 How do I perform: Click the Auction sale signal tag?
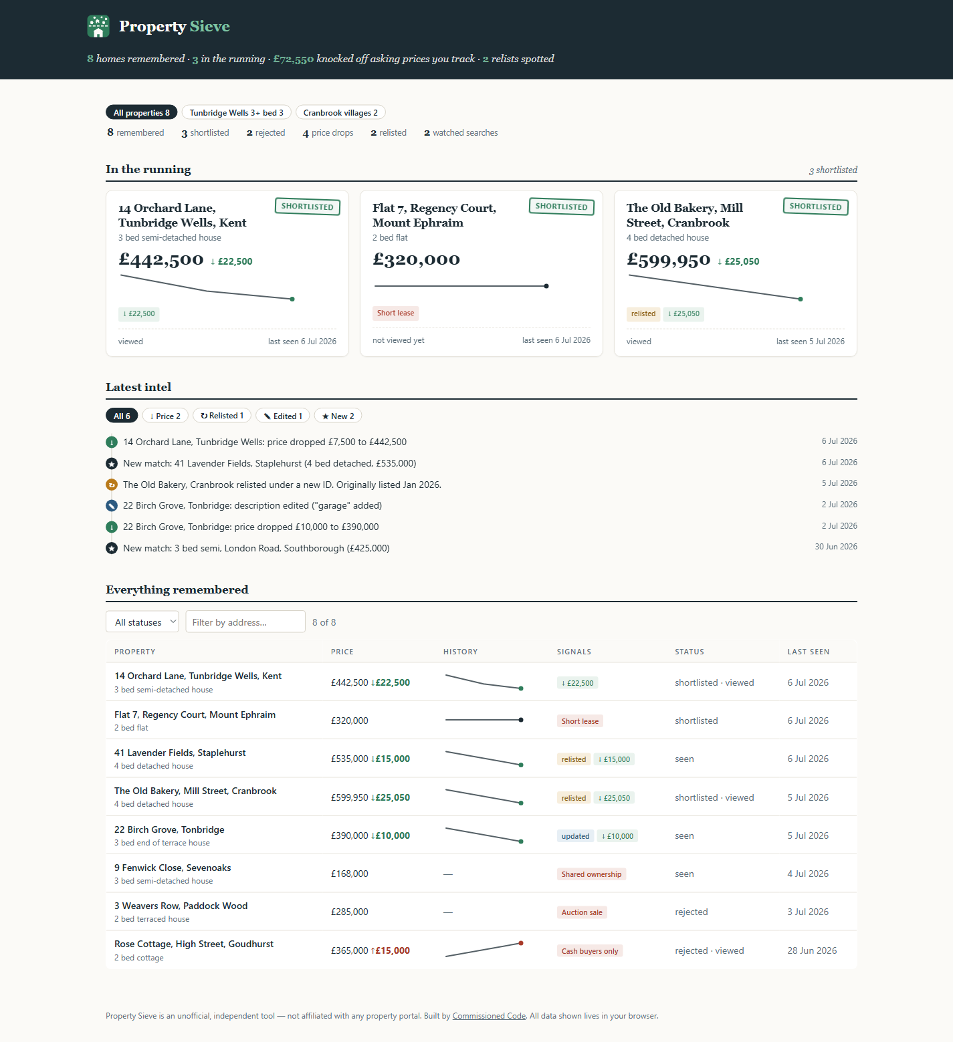582,912
